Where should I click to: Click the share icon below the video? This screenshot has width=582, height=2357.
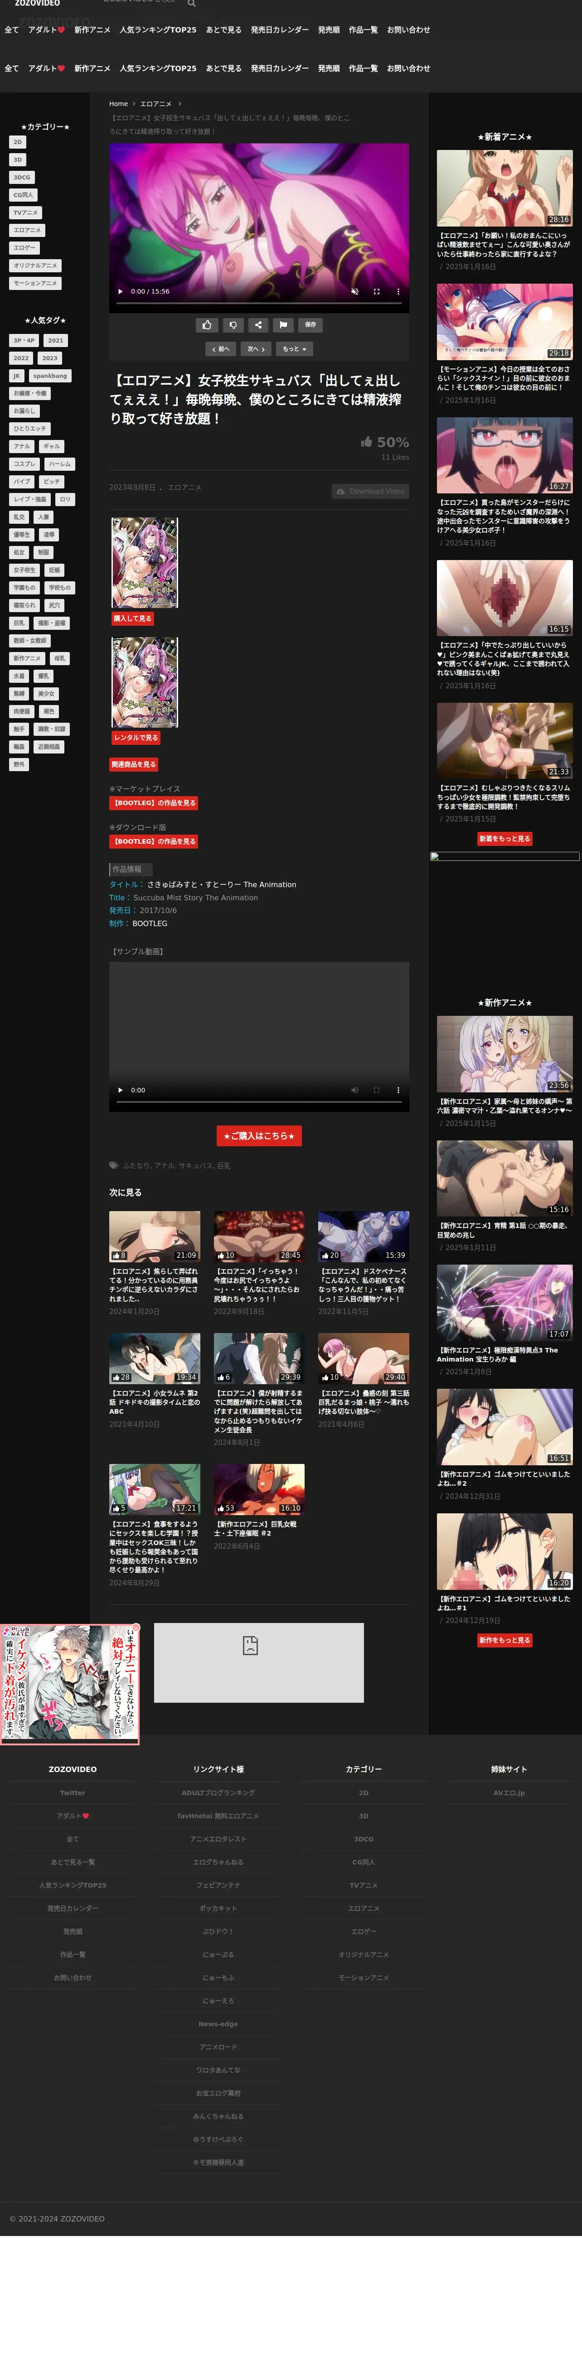click(x=258, y=324)
